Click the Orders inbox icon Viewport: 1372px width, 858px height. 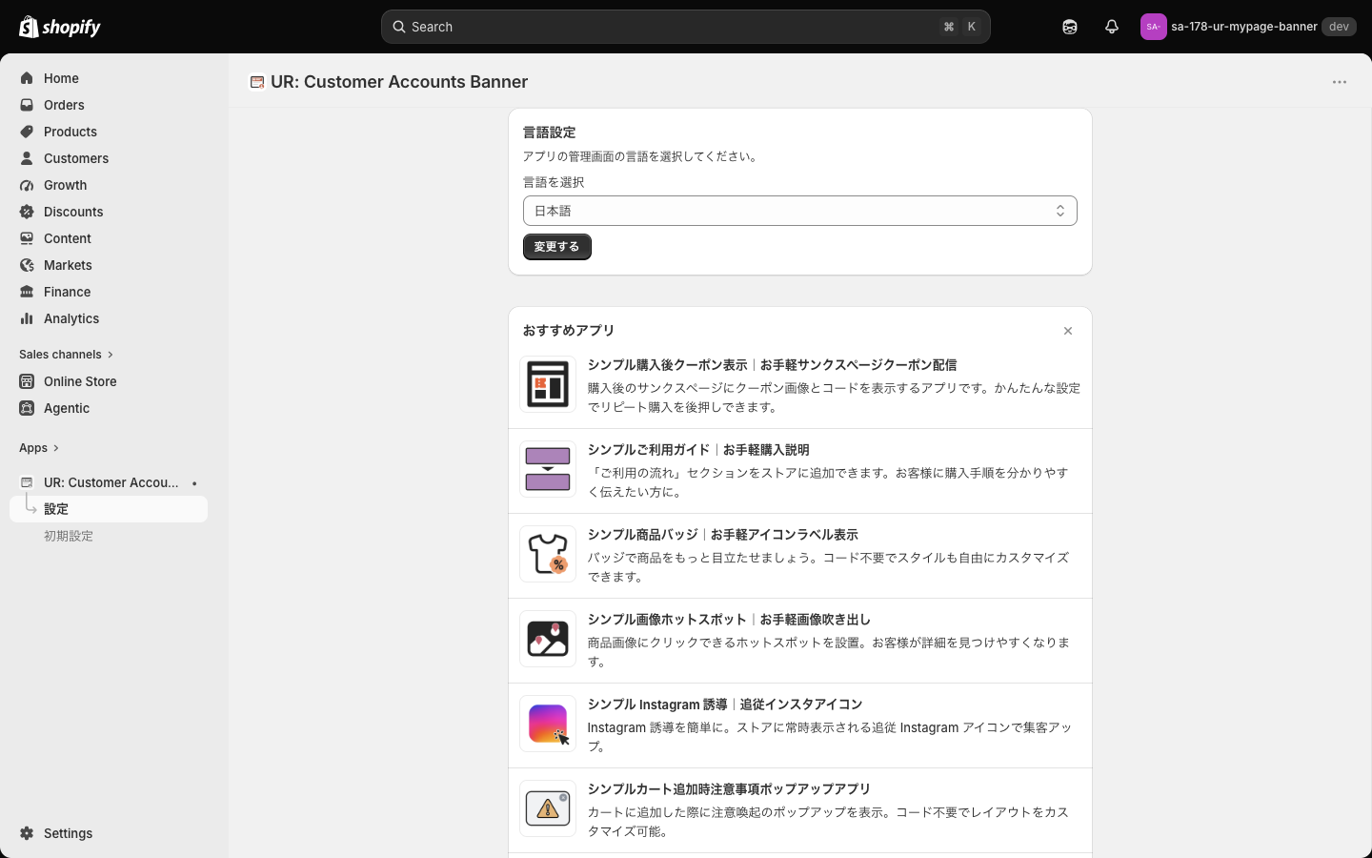click(27, 105)
